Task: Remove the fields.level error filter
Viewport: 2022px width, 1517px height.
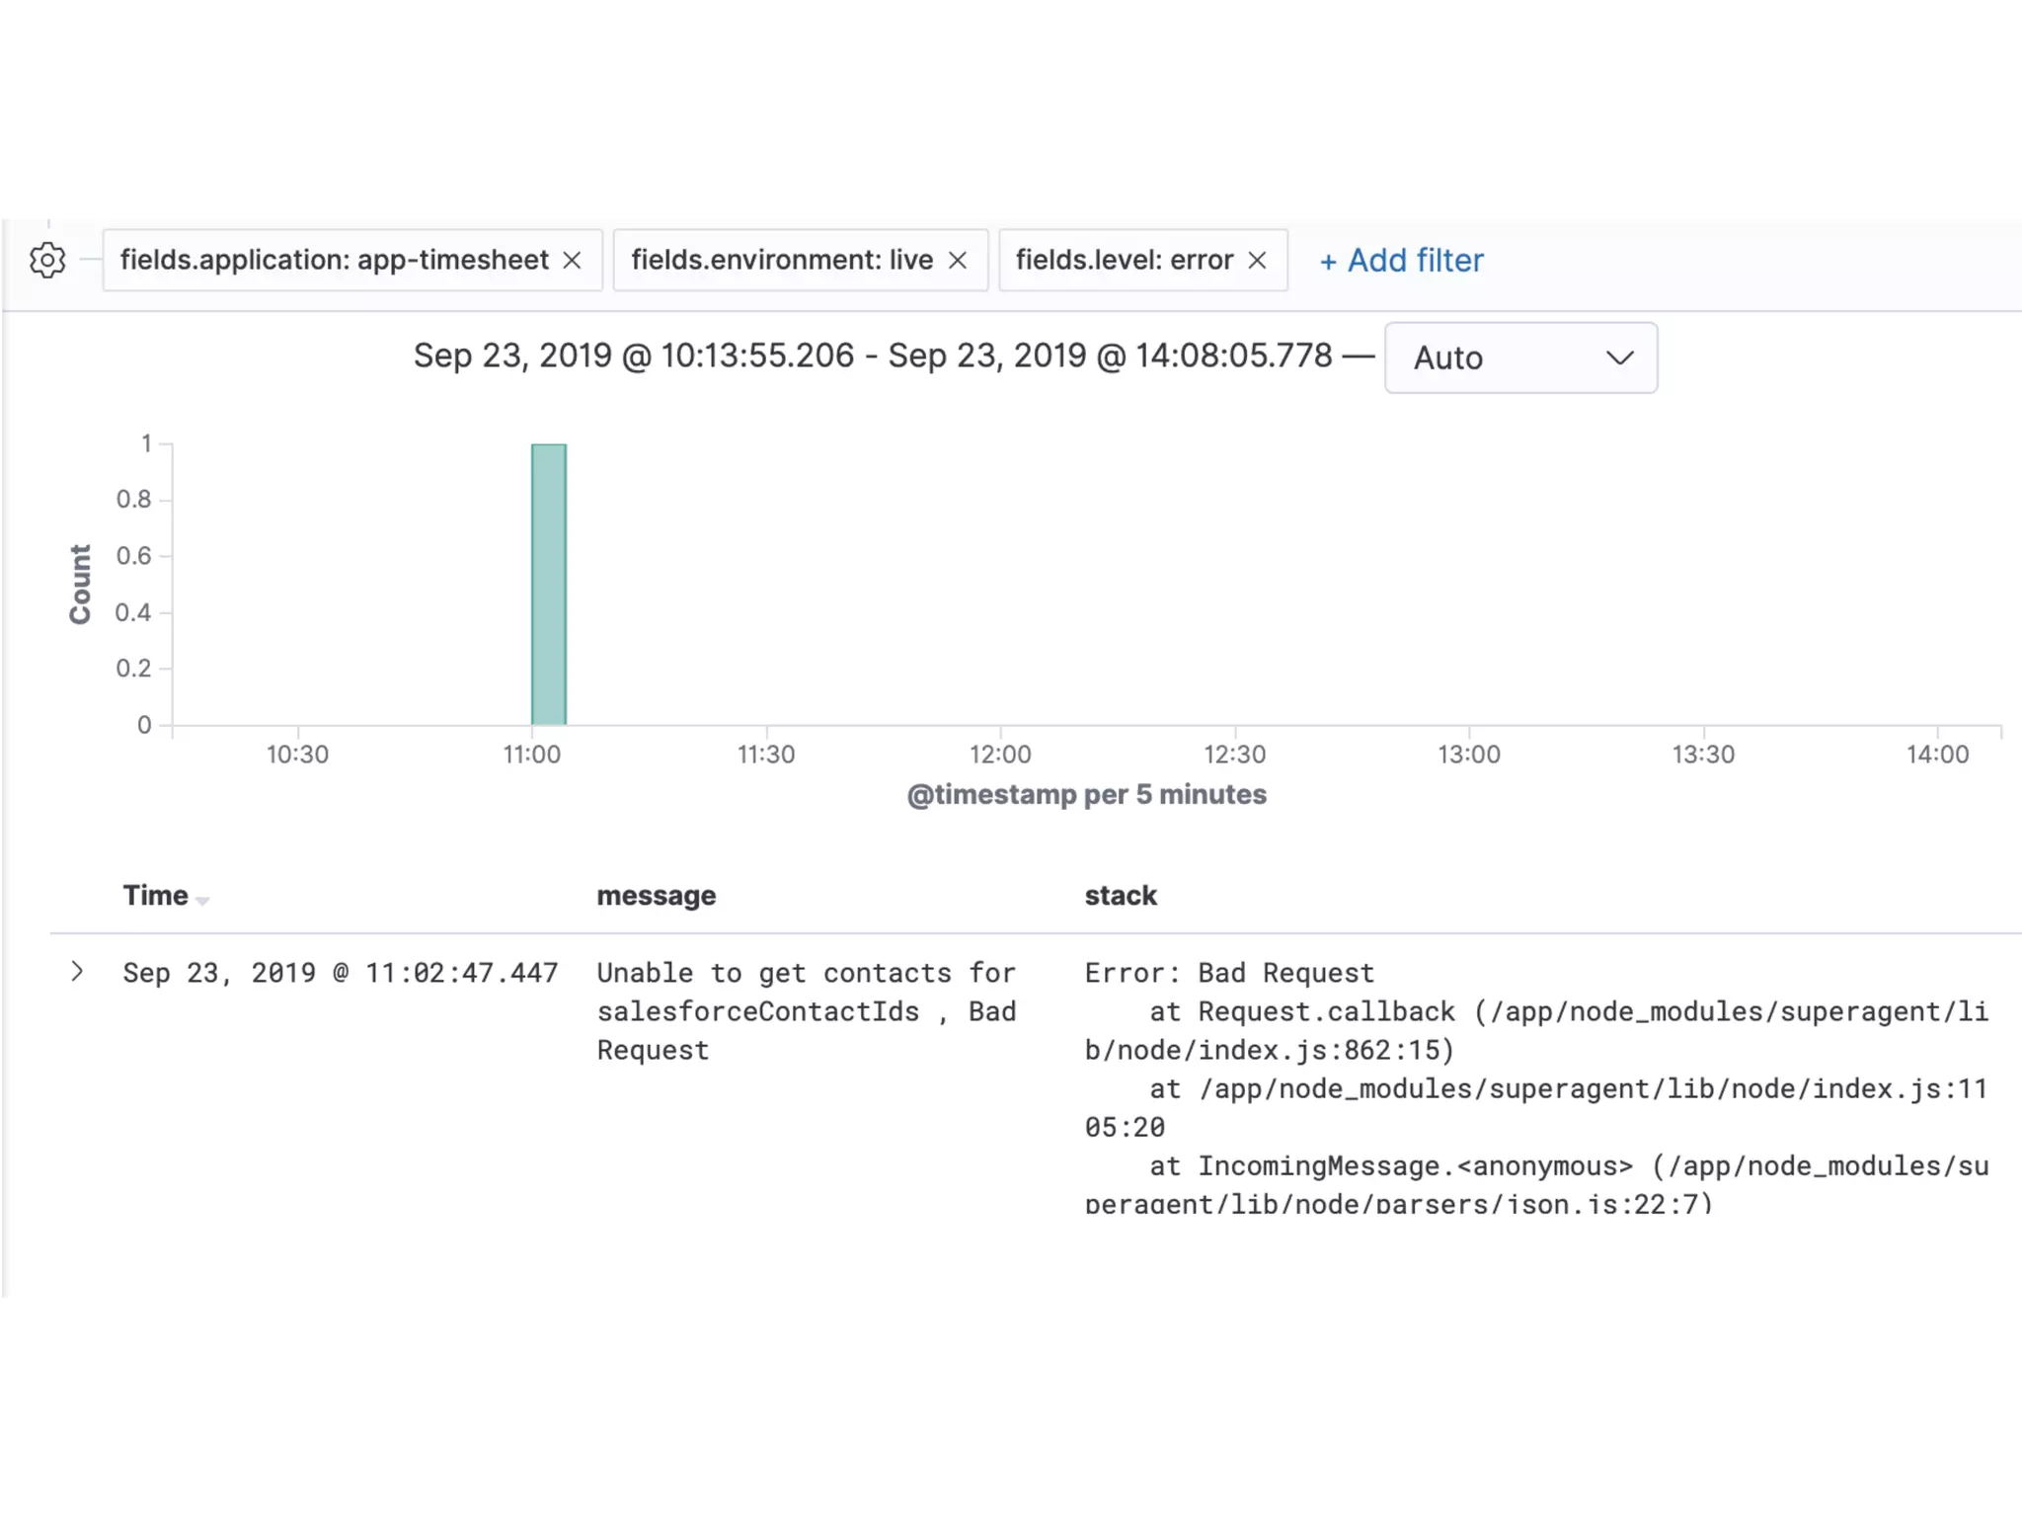Action: [x=1257, y=260]
